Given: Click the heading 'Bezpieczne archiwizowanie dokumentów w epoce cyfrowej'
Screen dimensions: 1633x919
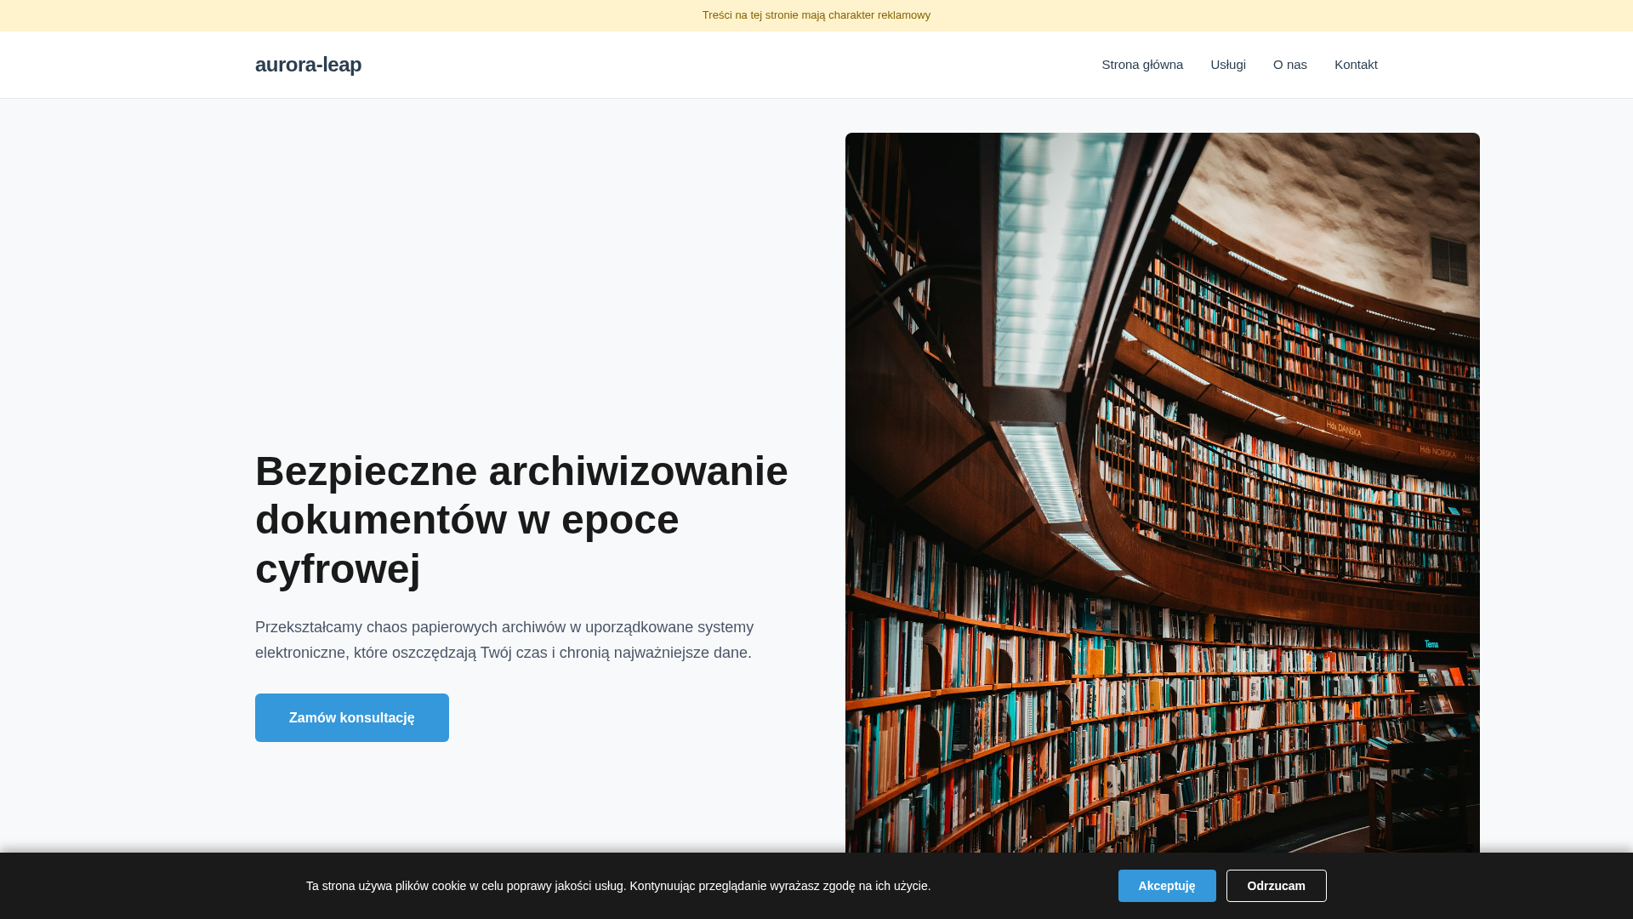Looking at the screenshot, I should tap(523, 520).
